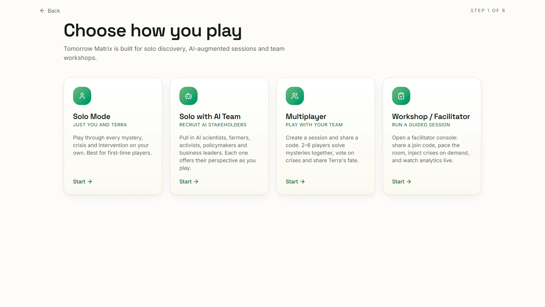Click the Solo Mode person icon
545x307 pixels.
coord(82,96)
